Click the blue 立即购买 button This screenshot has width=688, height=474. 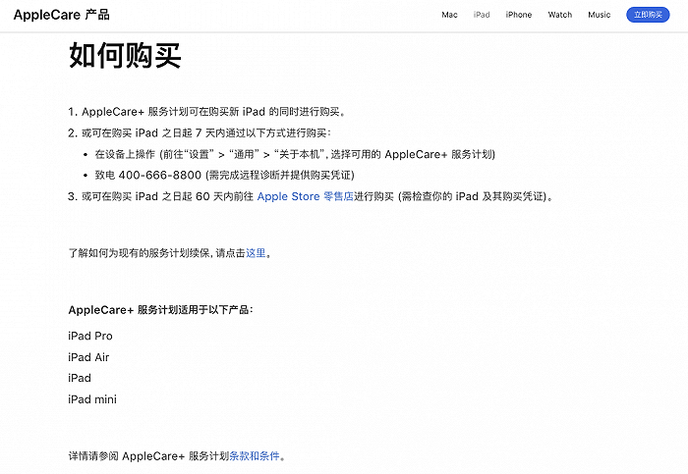[648, 15]
